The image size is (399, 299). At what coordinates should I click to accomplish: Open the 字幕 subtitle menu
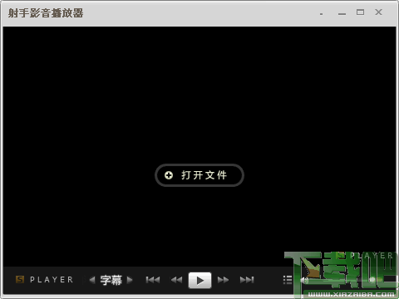tap(111, 280)
